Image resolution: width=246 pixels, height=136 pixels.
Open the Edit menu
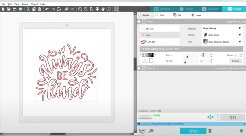point(10,4)
